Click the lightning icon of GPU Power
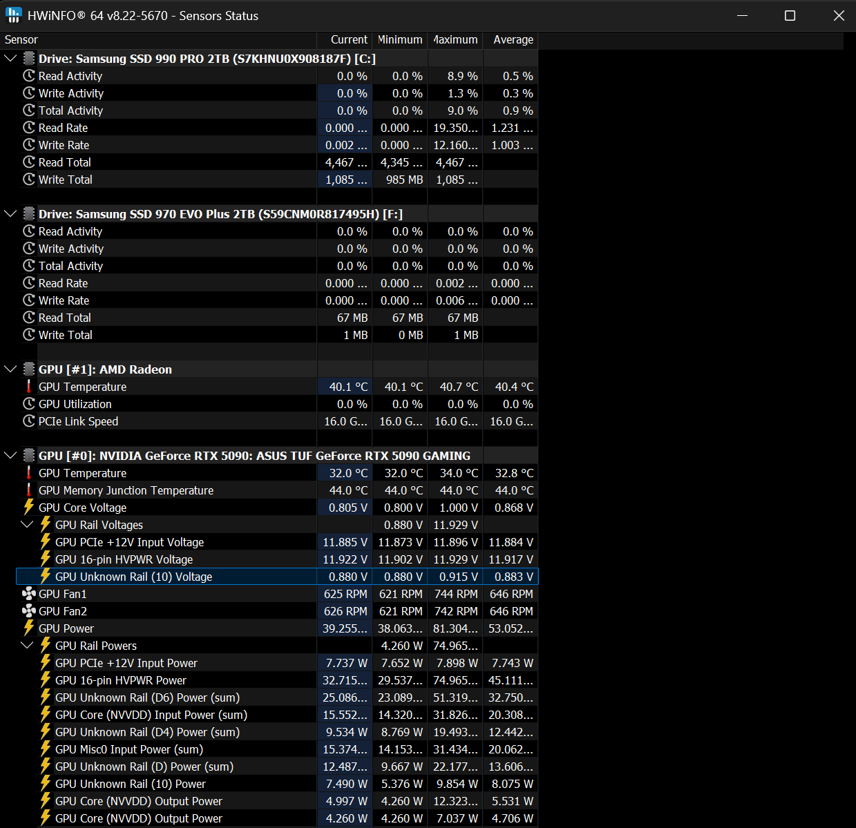Screen dimensions: 856x828 (x=29, y=628)
